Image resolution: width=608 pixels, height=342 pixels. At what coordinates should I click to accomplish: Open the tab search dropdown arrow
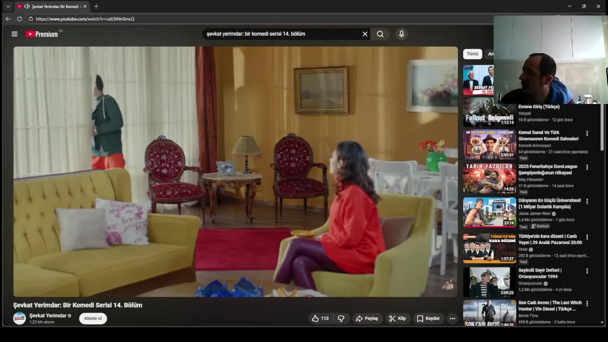tap(8, 6)
